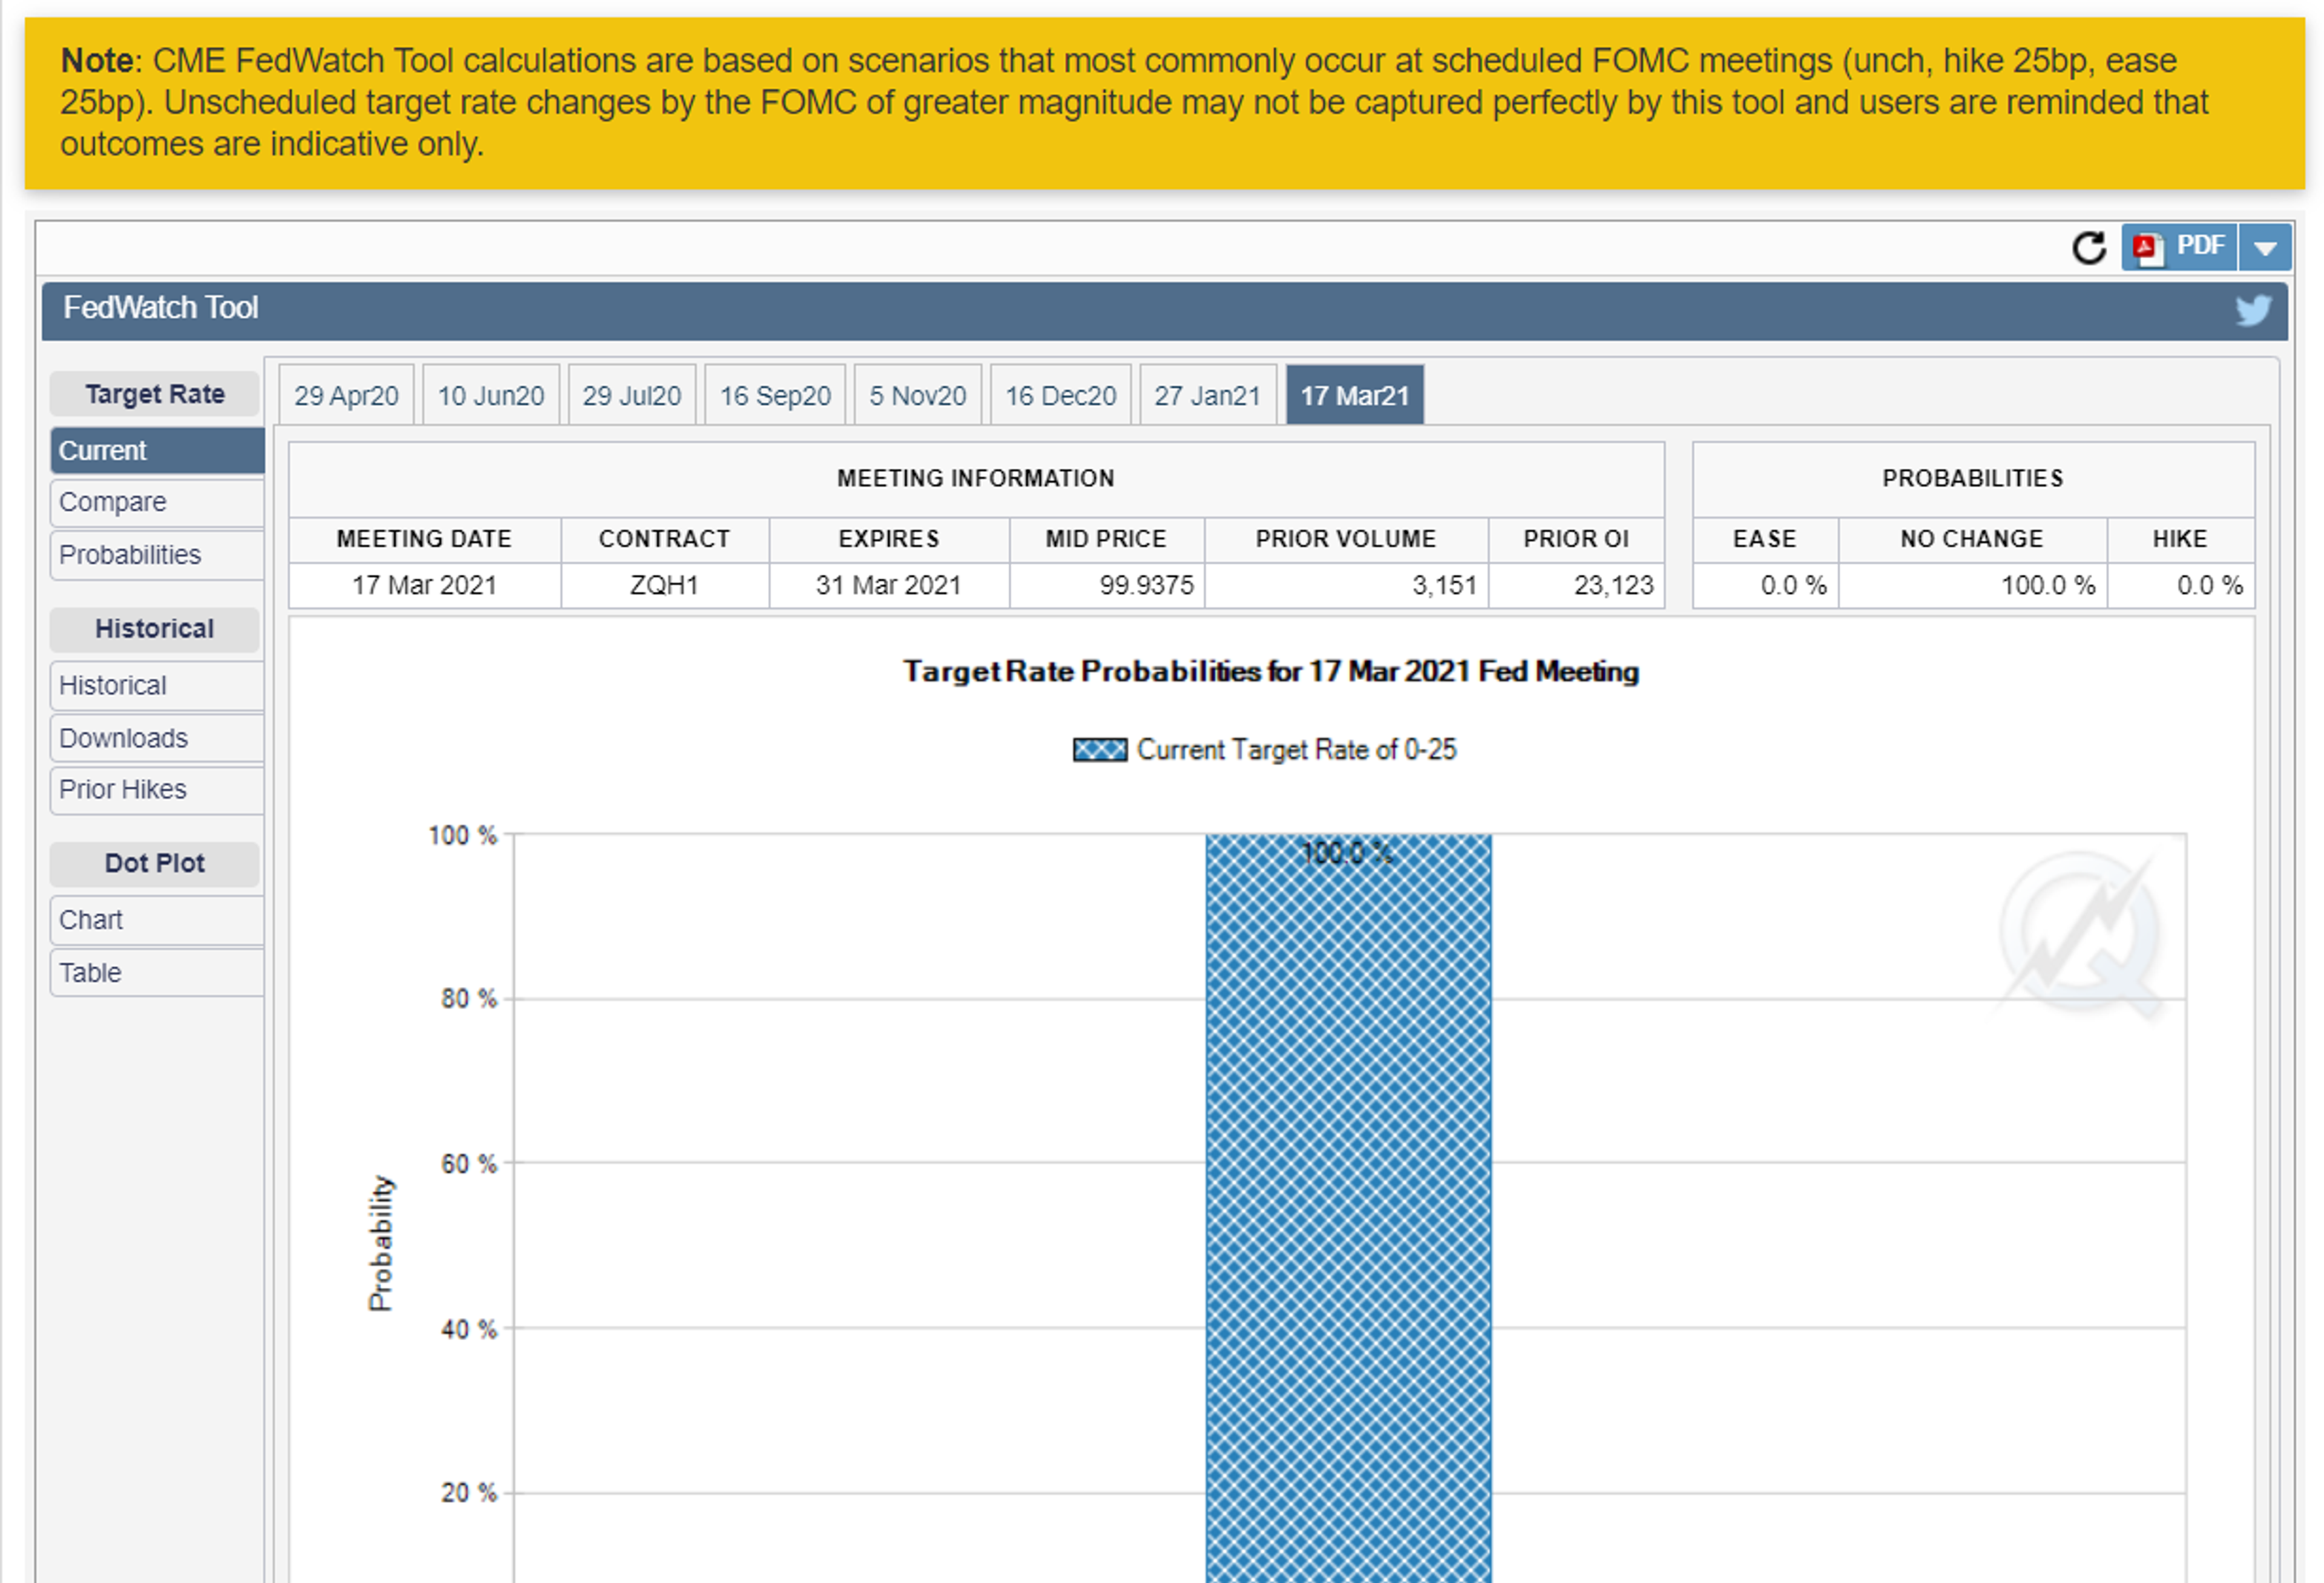
Task: Click the chart title text
Action: tap(1271, 671)
